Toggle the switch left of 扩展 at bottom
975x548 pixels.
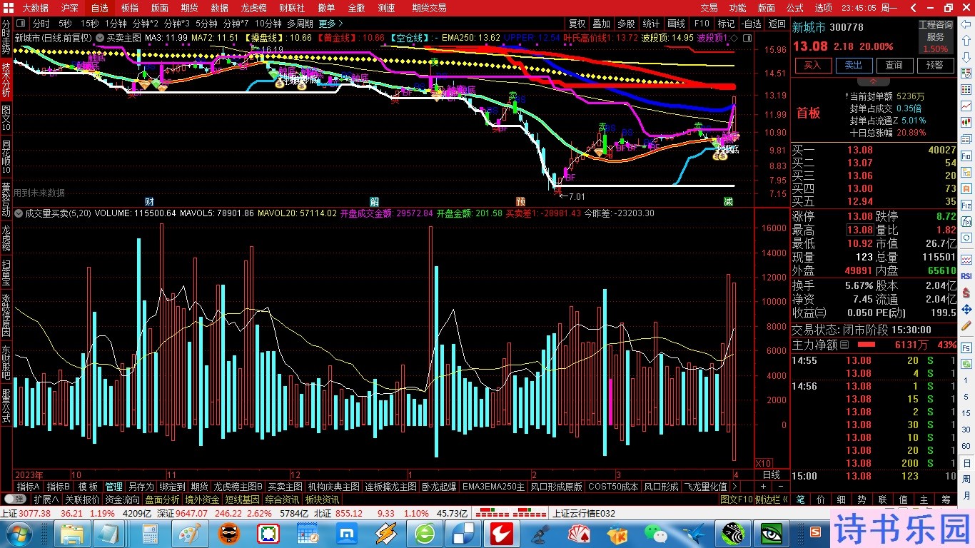click(x=15, y=499)
